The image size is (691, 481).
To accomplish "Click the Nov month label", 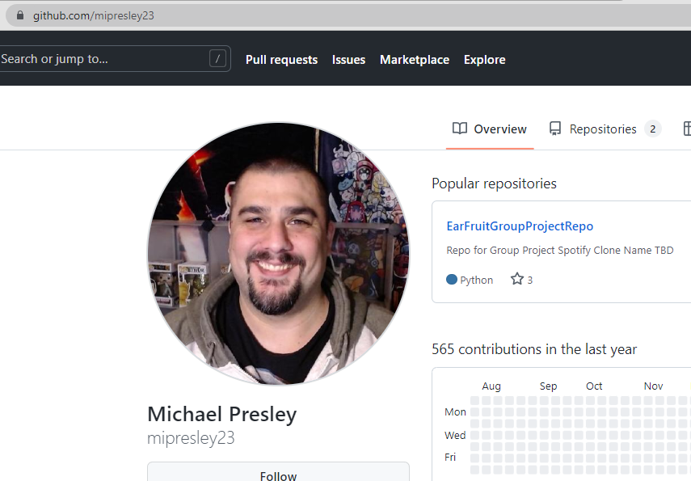I will point(653,386).
